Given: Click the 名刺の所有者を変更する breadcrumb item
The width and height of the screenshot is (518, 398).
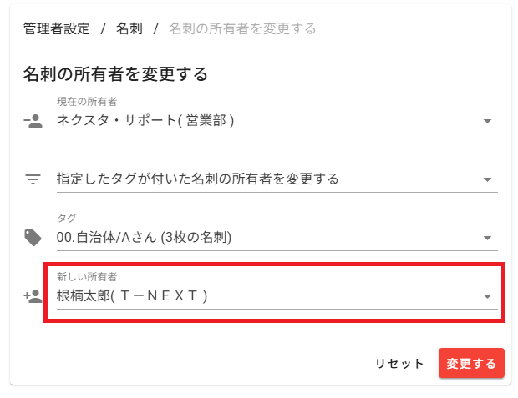Looking at the screenshot, I should click(x=242, y=28).
